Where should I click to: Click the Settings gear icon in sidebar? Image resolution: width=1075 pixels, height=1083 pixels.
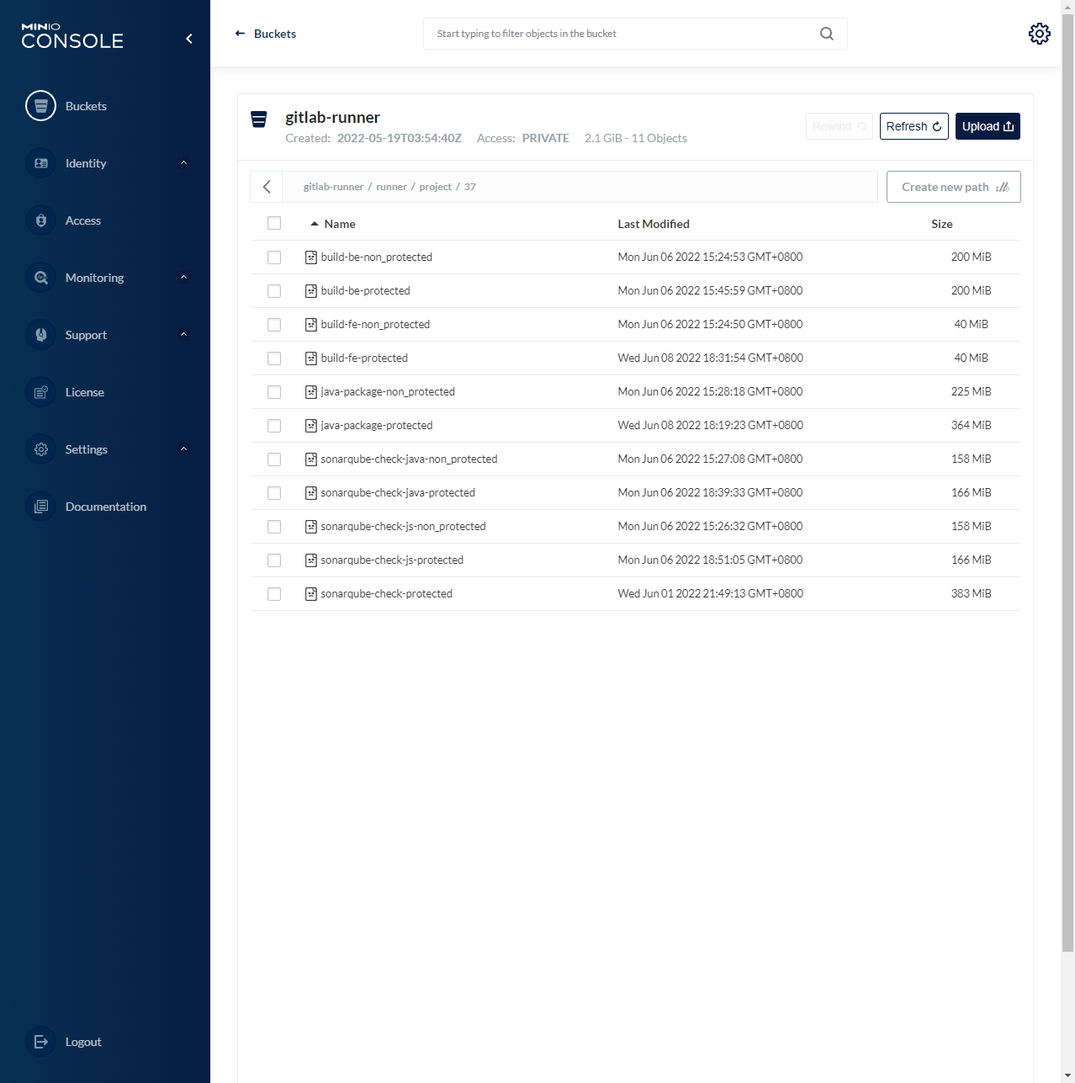coord(40,449)
